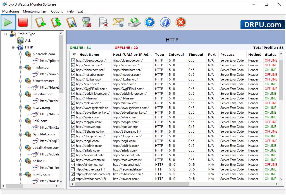Collapse the HTTP tree node
Viewport: 286px width, 195px height.
pyautogui.click(x=13, y=47)
